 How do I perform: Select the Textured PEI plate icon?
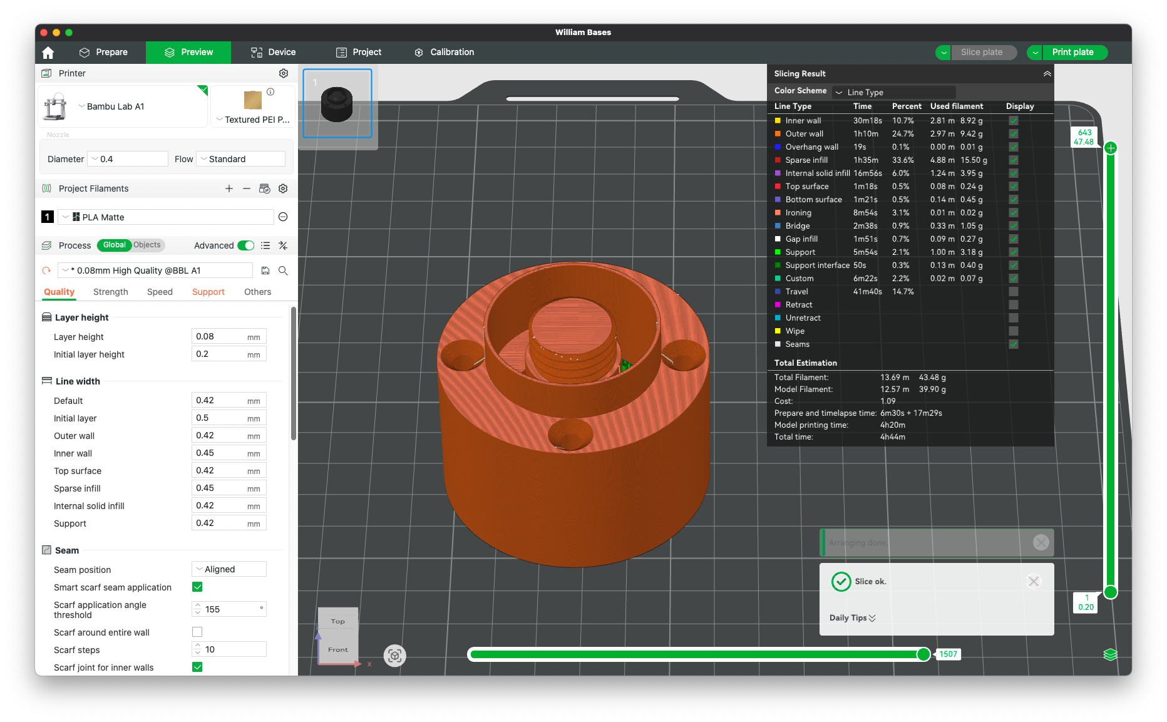(x=253, y=100)
